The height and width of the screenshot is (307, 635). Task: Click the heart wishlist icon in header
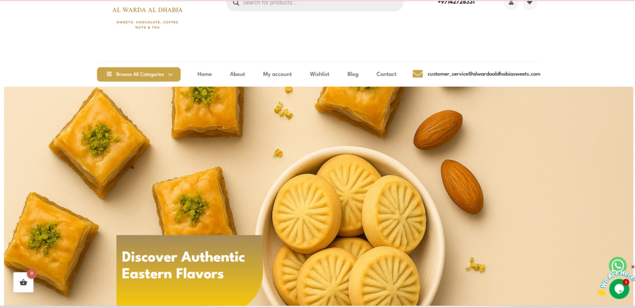530,3
